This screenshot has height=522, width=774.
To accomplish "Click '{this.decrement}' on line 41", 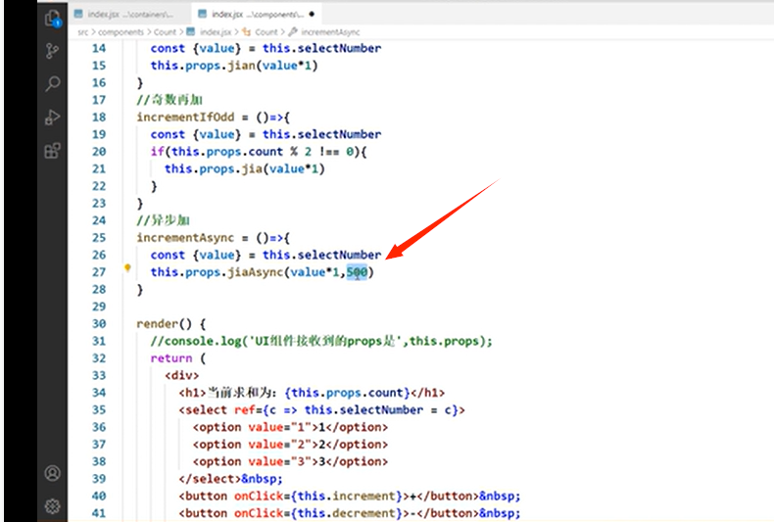I will tap(348, 513).
